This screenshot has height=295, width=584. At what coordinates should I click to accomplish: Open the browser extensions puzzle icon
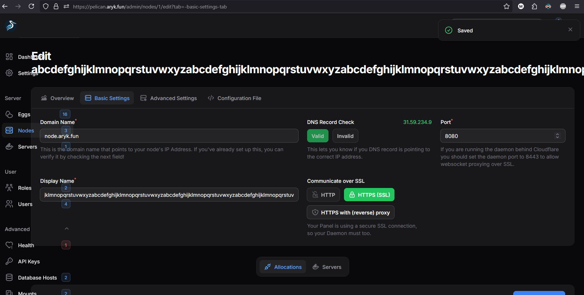point(534,6)
